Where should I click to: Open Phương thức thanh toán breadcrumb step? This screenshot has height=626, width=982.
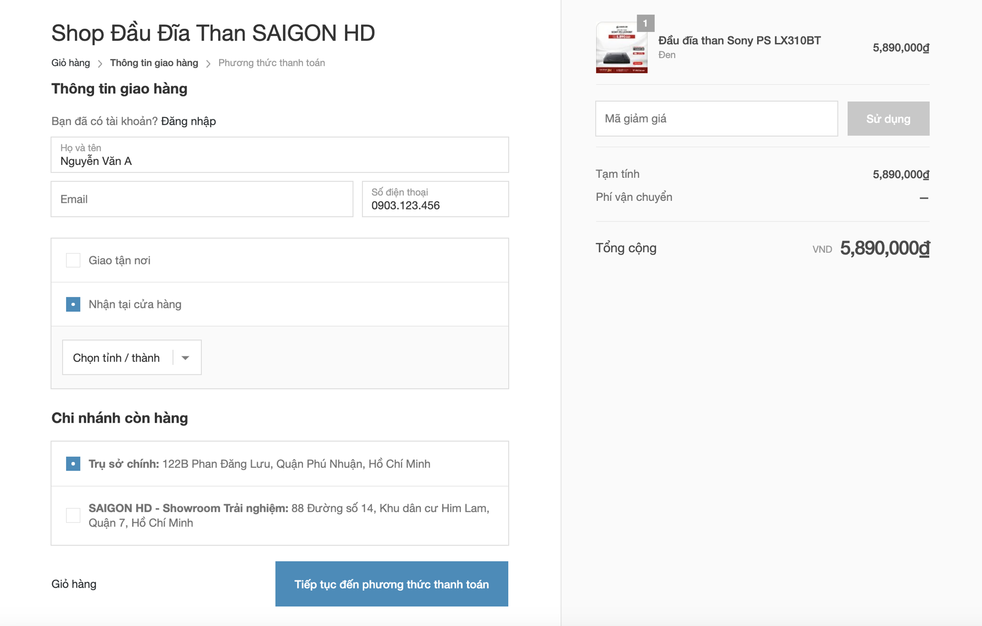pyautogui.click(x=271, y=63)
